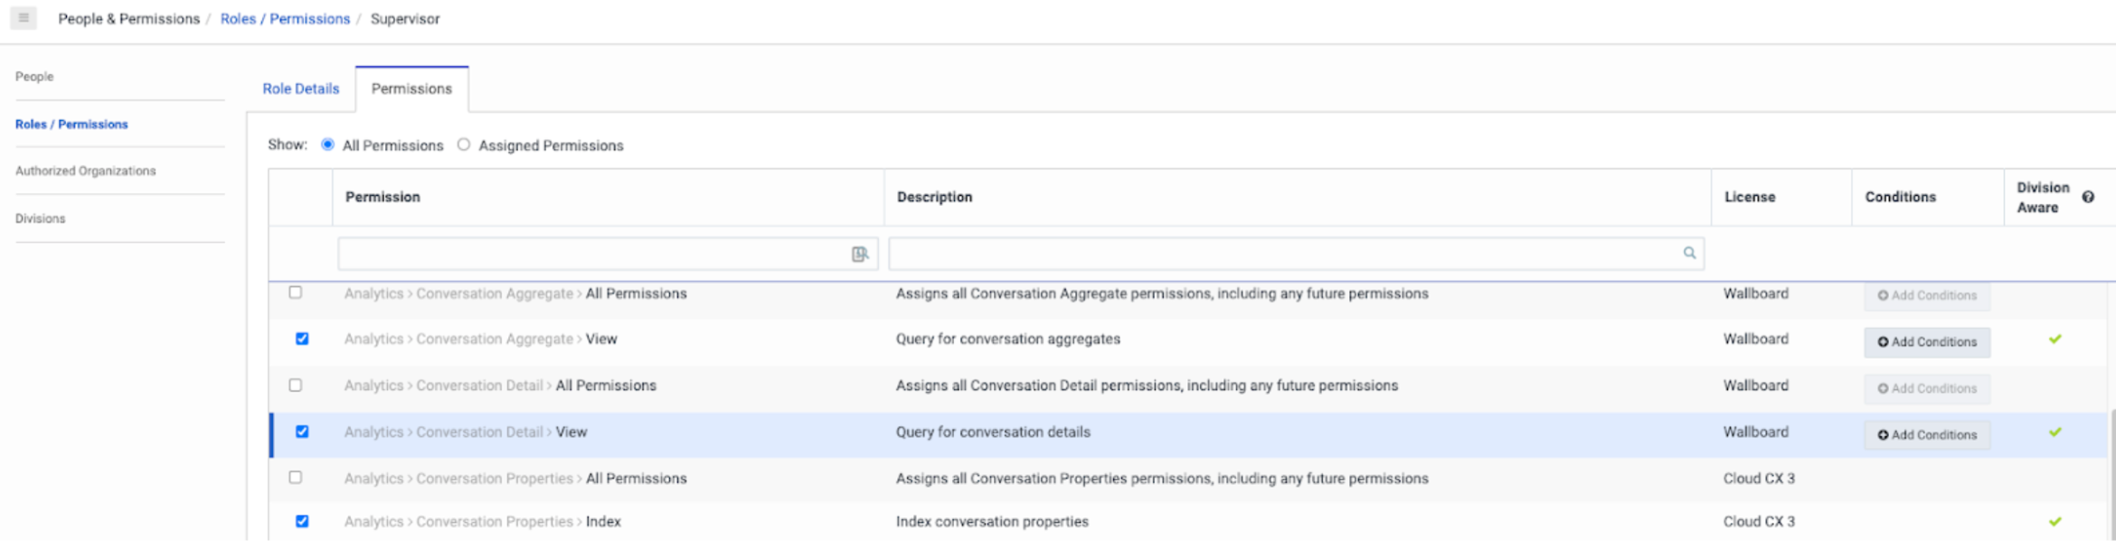
Task: Click the Description search magnifier icon
Action: pos(1689,254)
